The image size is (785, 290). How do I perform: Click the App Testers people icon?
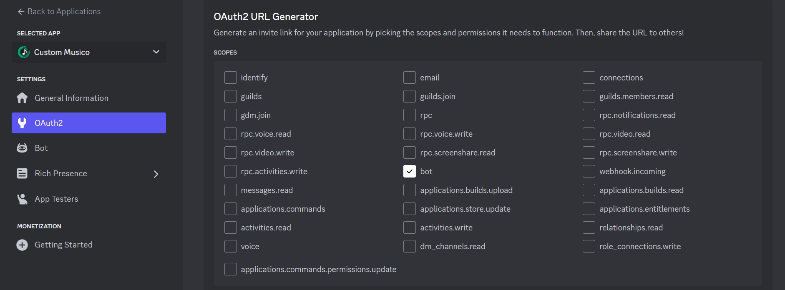[22, 199]
